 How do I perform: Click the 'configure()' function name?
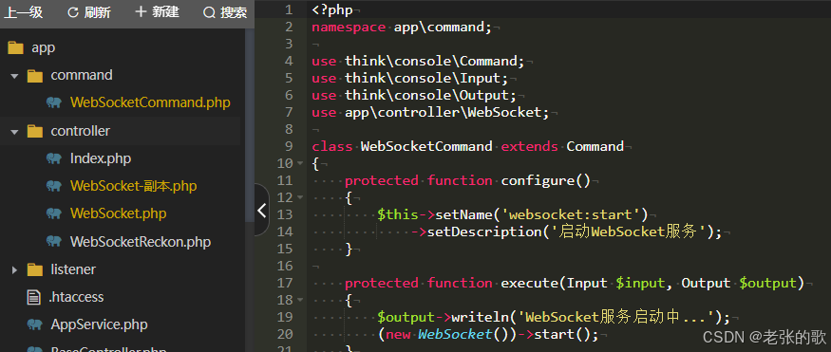coord(546,181)
